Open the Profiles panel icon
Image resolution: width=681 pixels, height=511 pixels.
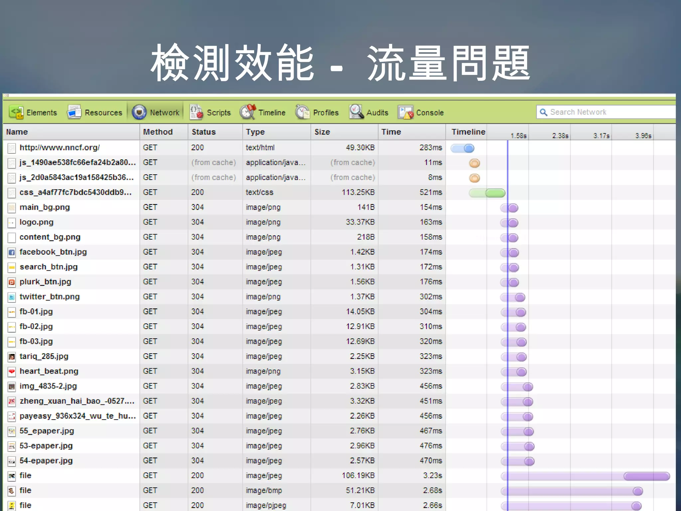(x=302, y=112)
